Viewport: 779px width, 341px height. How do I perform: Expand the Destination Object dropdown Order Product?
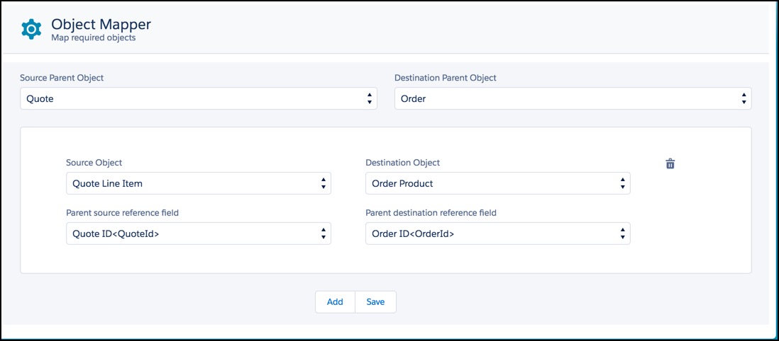click(498, 183)
